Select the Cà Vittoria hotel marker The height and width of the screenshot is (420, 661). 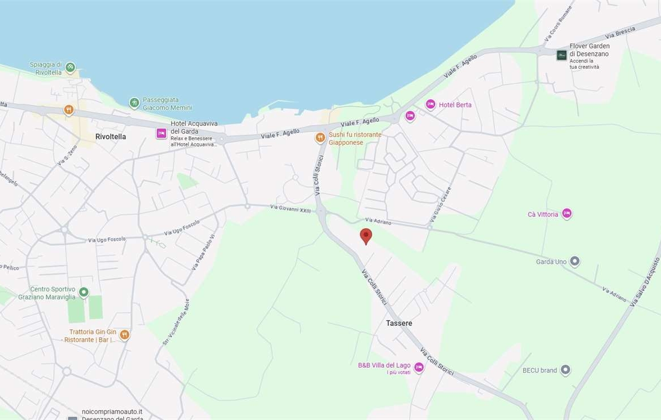(x=567, y=214)
